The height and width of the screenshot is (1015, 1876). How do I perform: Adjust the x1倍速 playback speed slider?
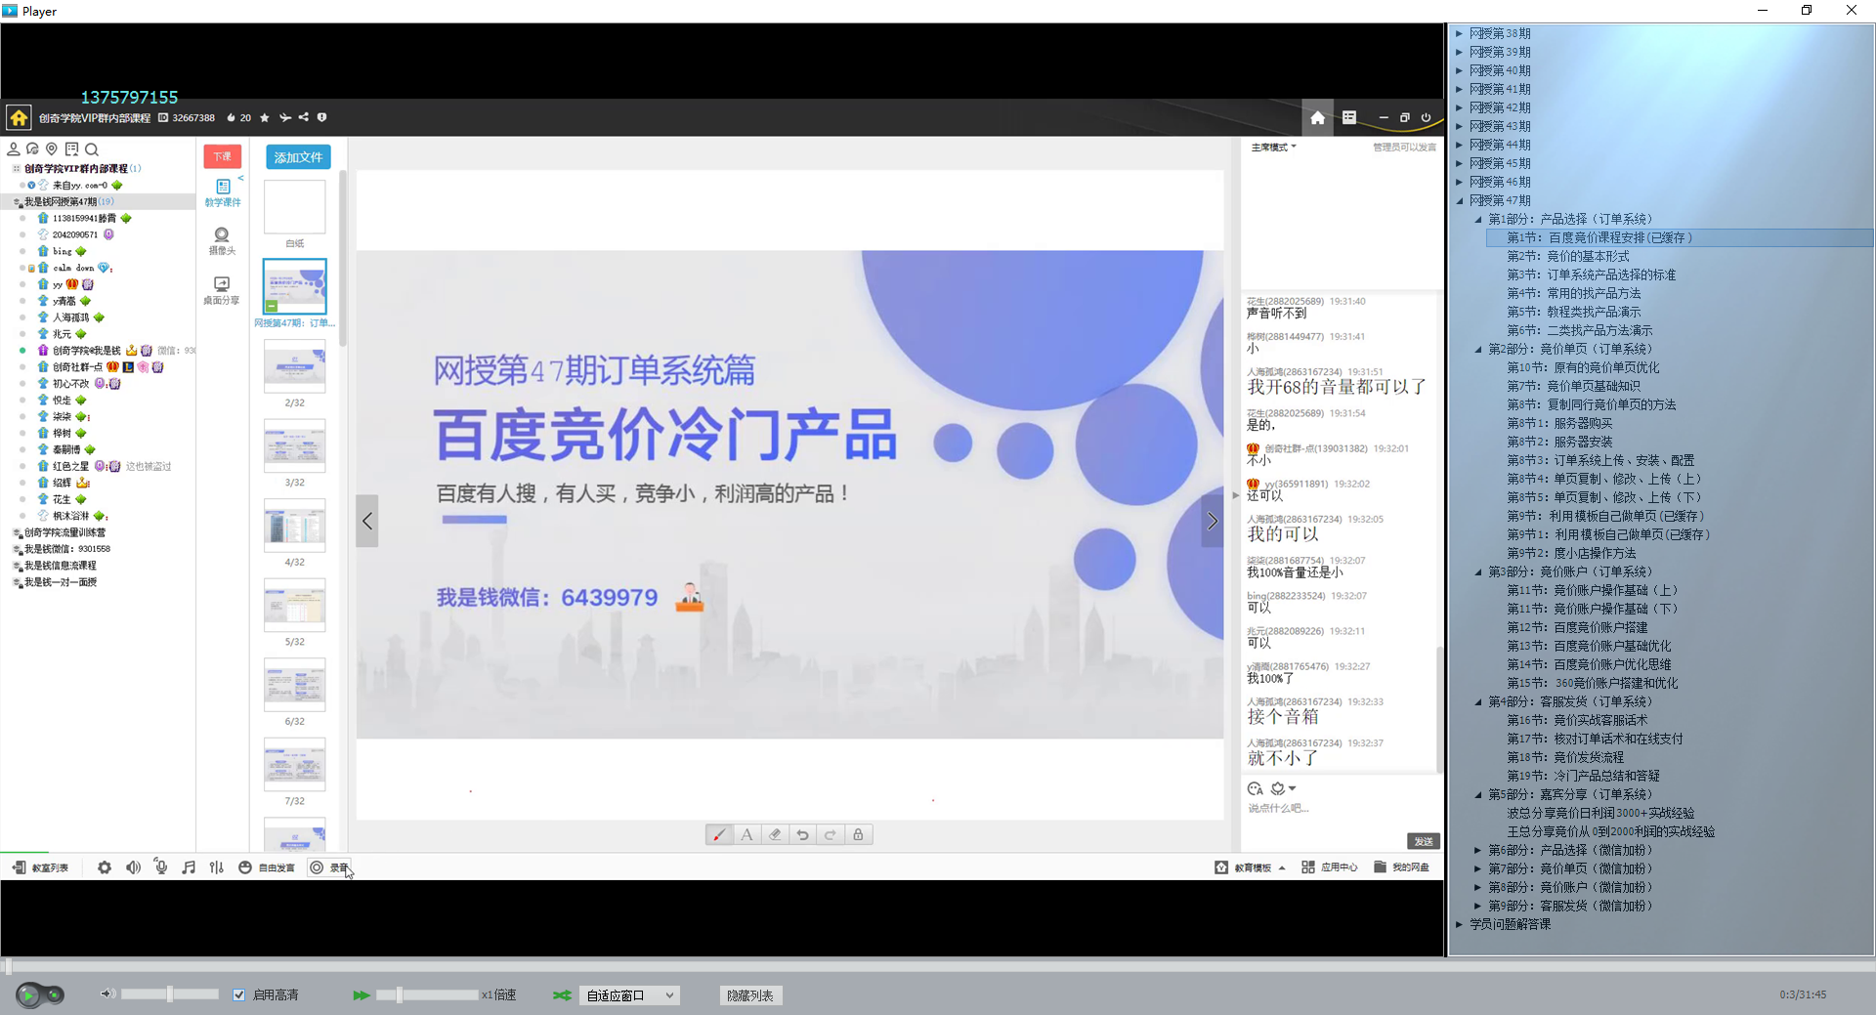(x=428, y=994)
